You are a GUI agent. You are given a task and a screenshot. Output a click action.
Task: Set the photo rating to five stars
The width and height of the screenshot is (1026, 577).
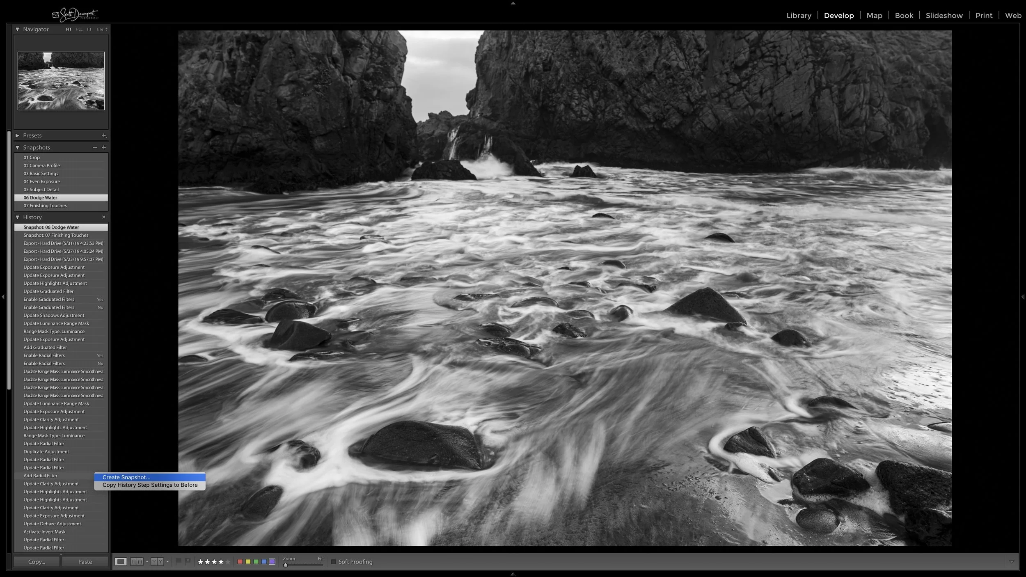228,561
